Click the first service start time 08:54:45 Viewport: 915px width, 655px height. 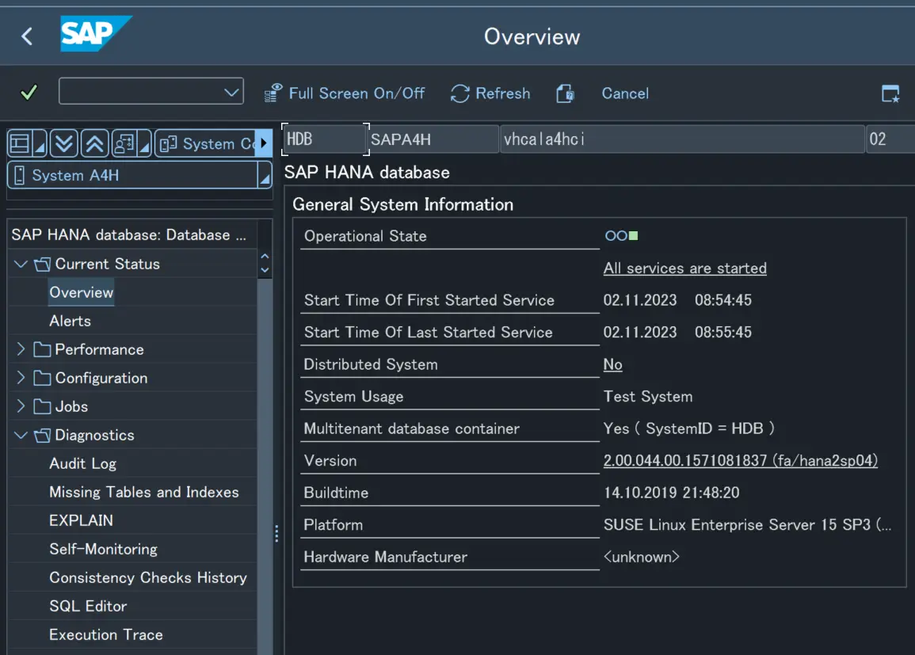[x=723, y=300]
